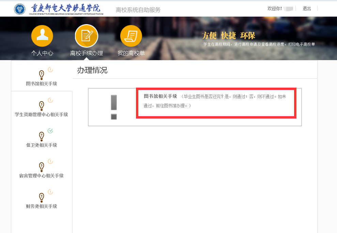
Task: Click the 宿舍管理中心 lightbulb icon
Action: point(42,166)
